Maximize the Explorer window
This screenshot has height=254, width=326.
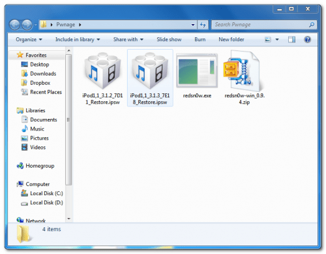coord(291,9)
